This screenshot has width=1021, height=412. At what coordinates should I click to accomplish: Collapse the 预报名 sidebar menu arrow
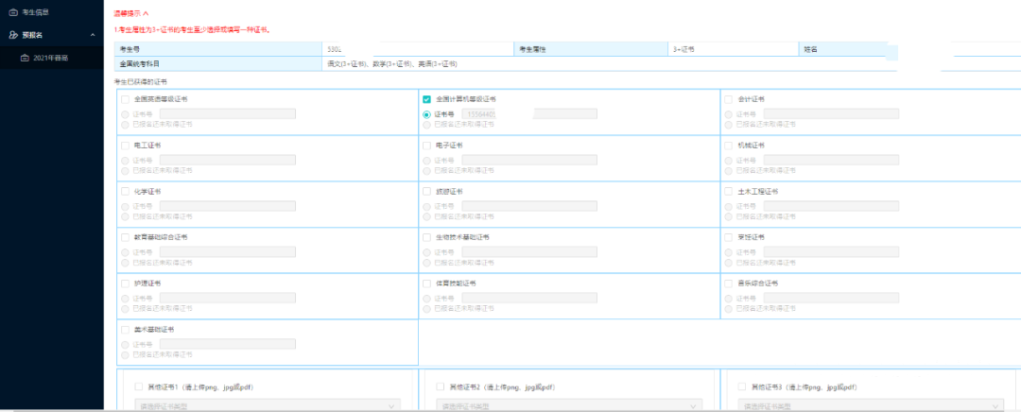tap(93, 35)
